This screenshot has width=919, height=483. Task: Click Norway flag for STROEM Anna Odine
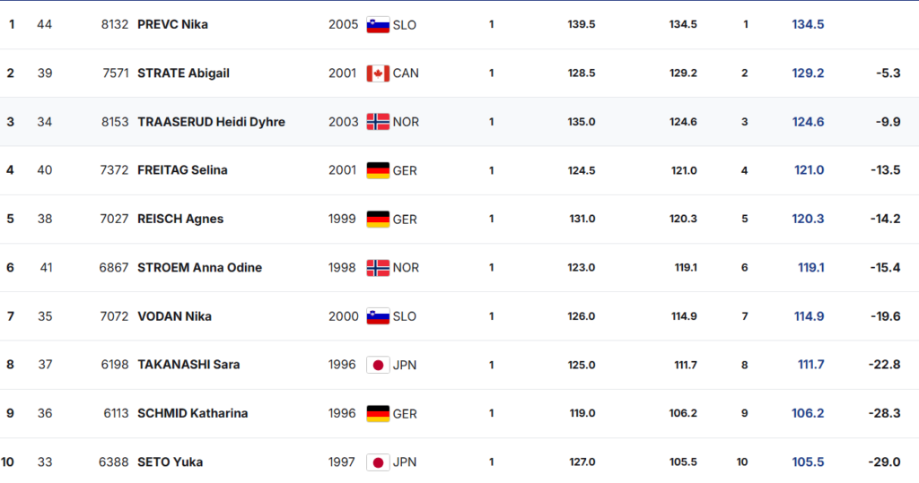378,268
